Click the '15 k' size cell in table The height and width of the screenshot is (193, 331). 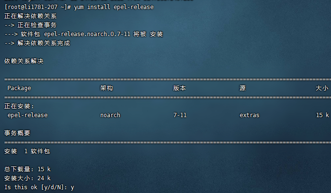(x=322, y=115)
